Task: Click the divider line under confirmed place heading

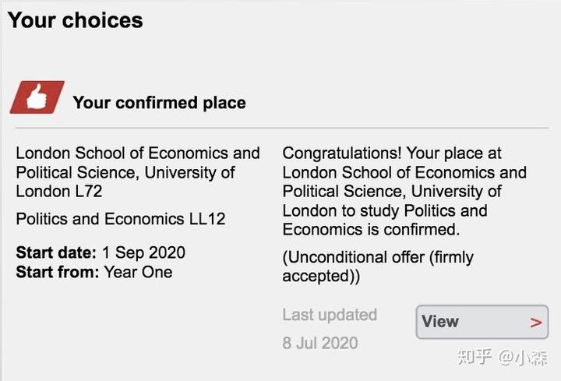Action: click(280, 128)
